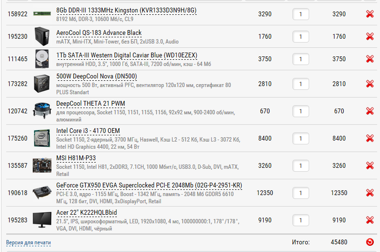Edit quantity field for Kingston memory
This screenshot has width=380, height=252.
pyautogui.click(x=301, y=14)
